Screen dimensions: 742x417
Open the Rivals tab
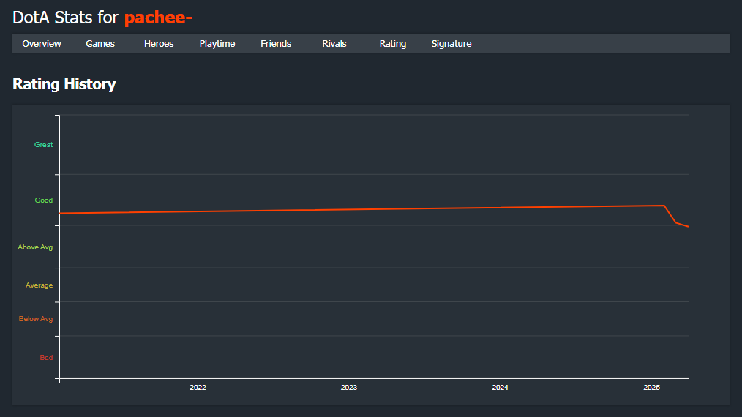(334, 44)
